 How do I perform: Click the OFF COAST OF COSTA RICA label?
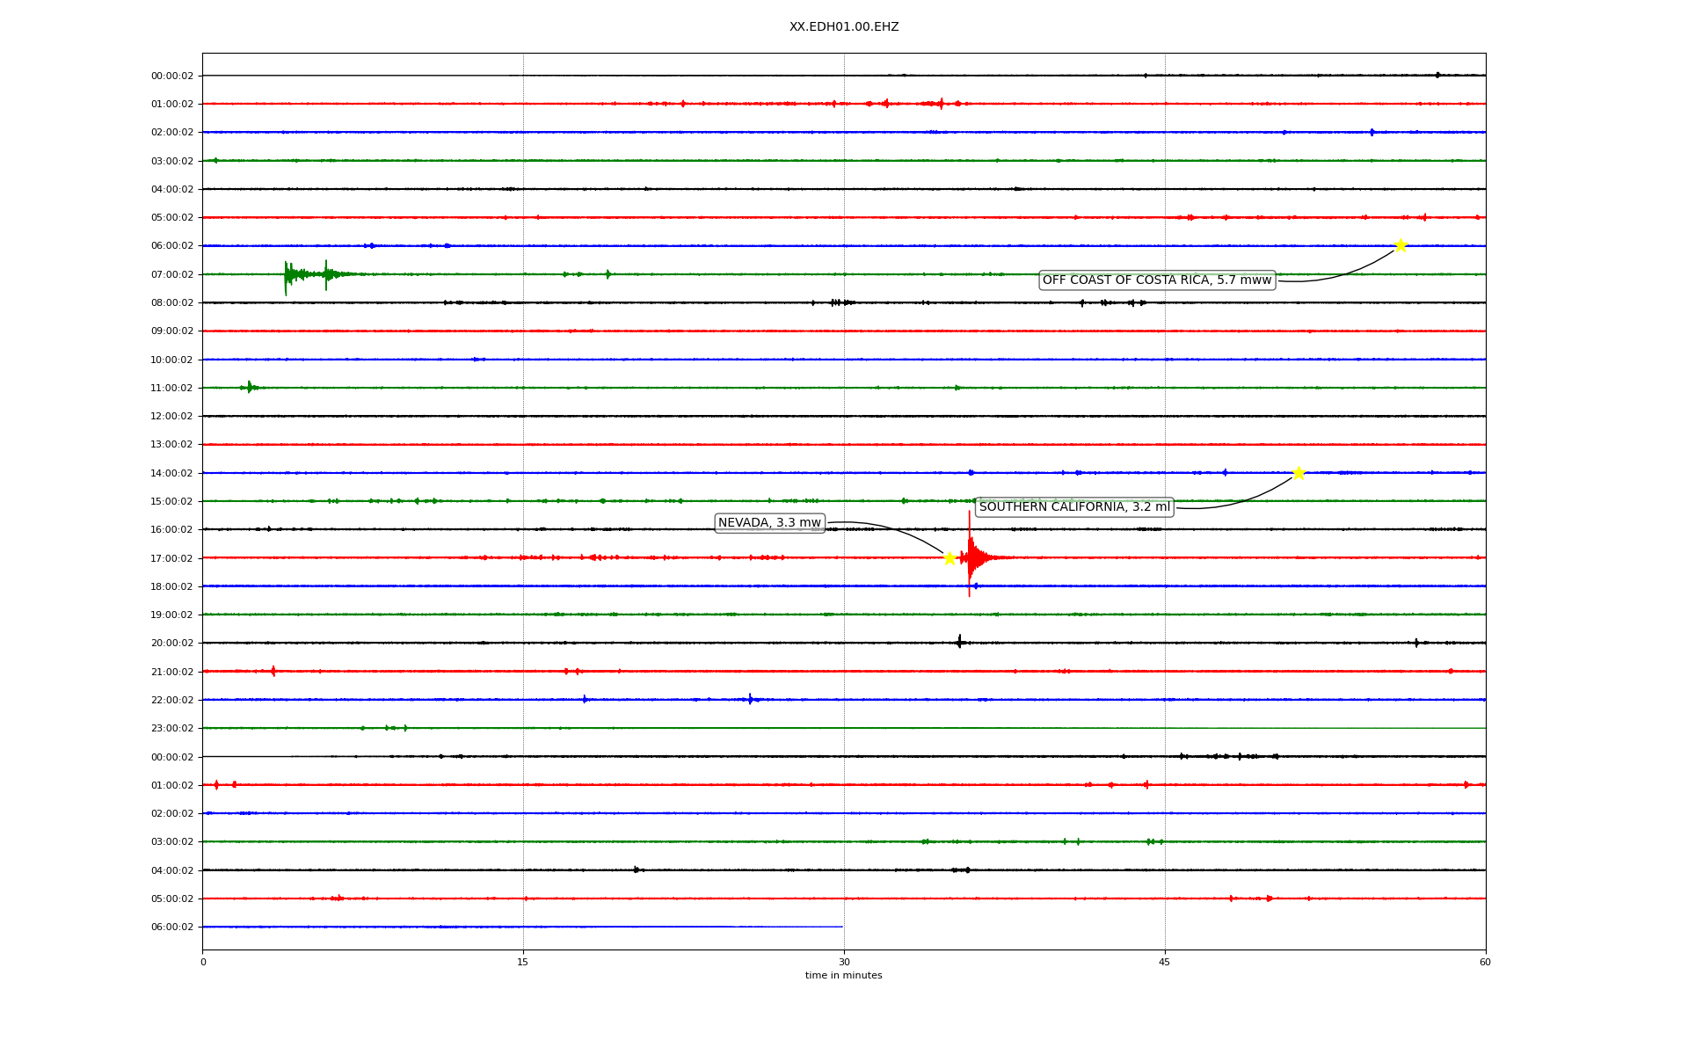(1157, 280)
